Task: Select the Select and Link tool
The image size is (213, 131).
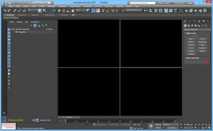Action: [15, 11]
